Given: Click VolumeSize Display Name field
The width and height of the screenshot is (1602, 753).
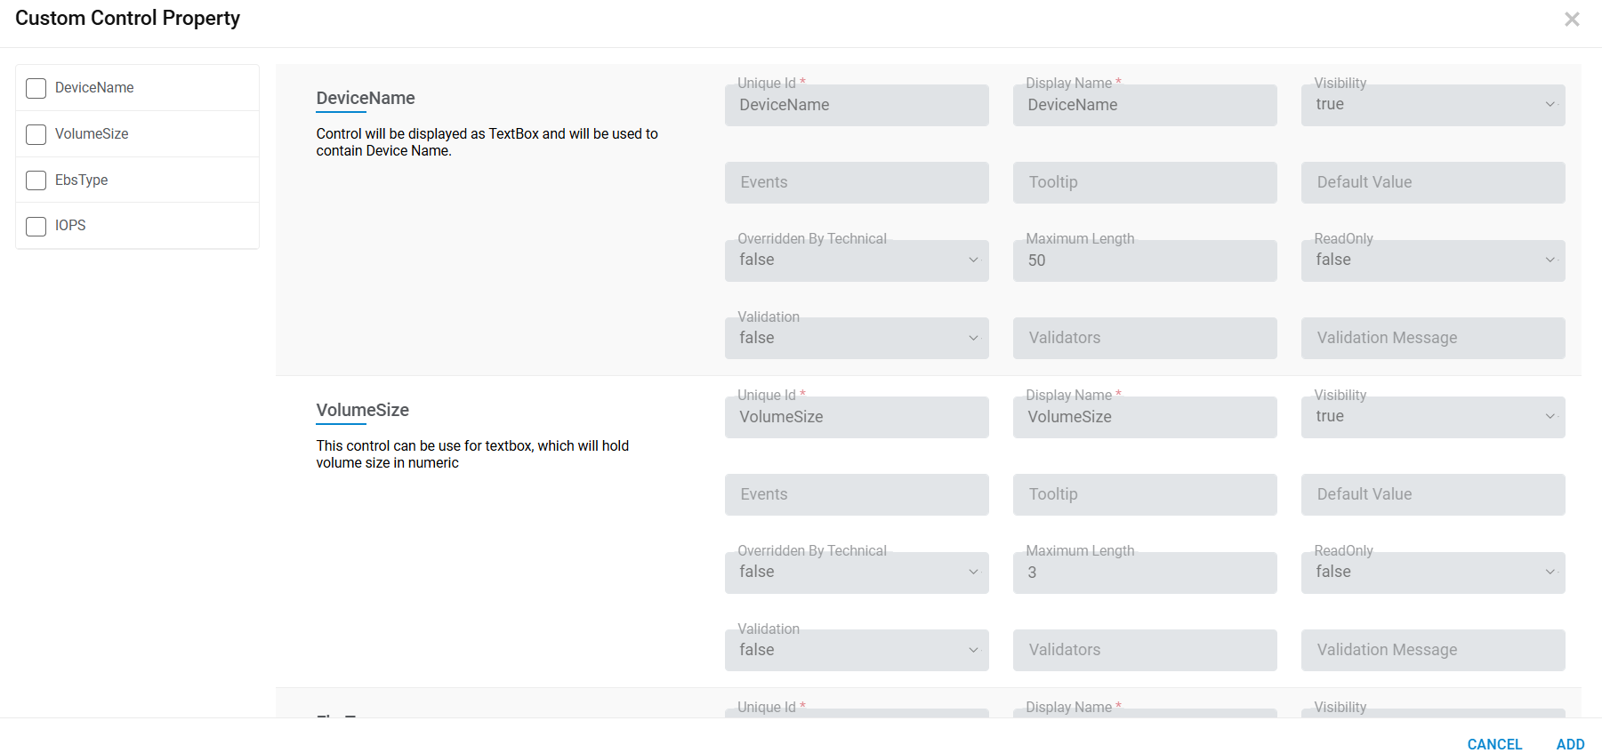Looking at the screenshot, I should (x=1144, y=417).
